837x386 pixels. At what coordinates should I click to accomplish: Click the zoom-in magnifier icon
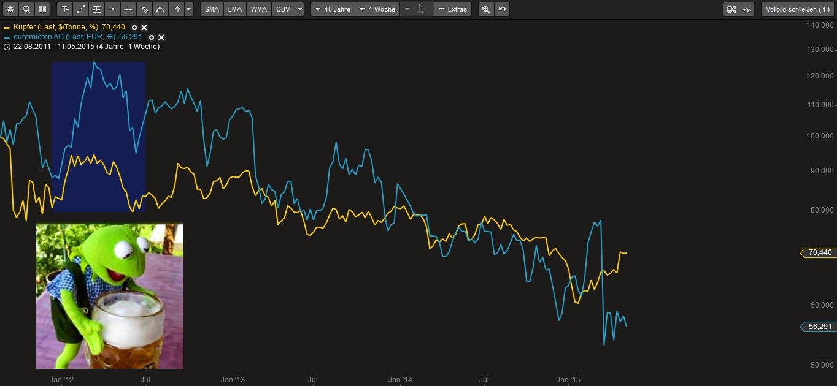click(x=486, y=9)
